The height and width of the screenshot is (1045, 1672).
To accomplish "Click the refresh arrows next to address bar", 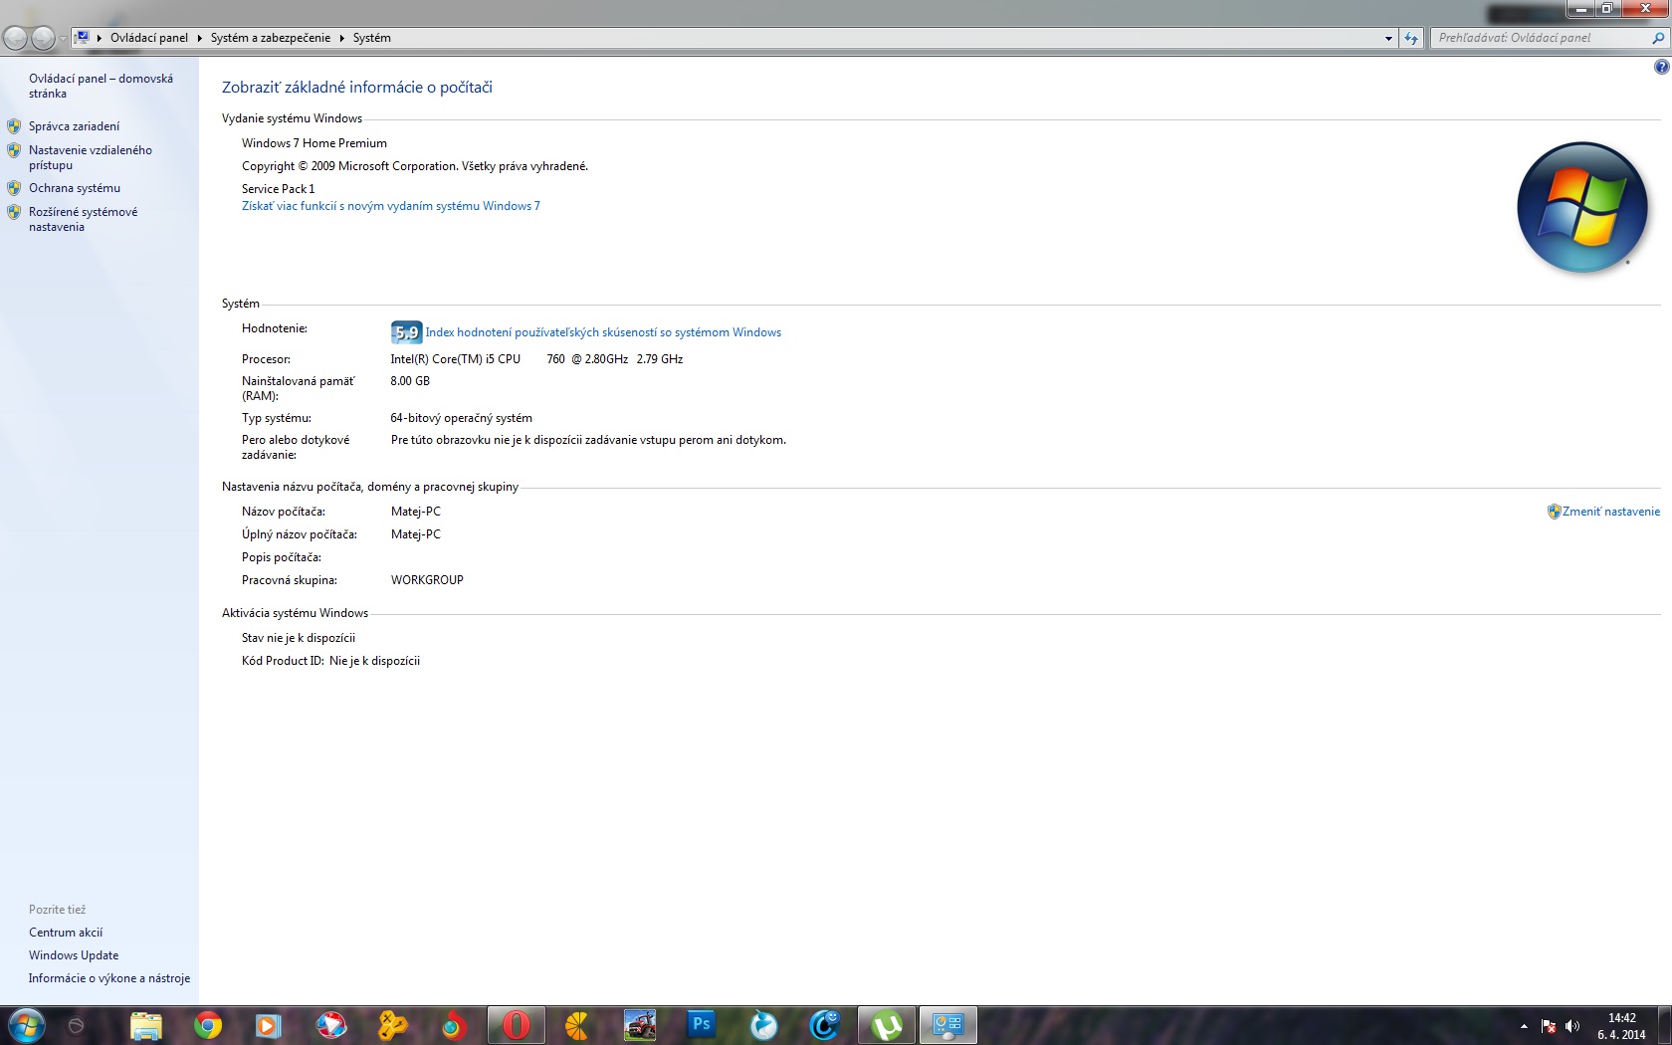I will pos(1411,38).
